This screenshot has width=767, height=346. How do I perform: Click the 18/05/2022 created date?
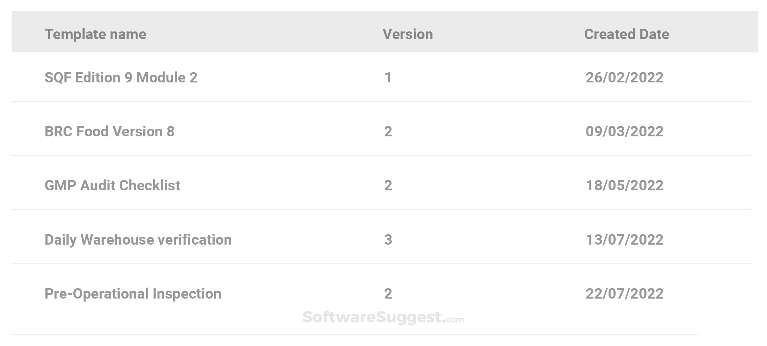point(625,185)
